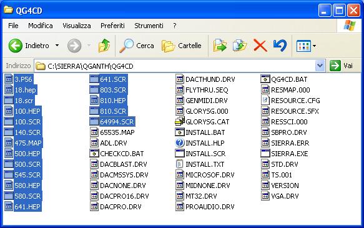Select the RESOURCE.CFG file
This screenshot has height=228, width=364.
(290, 101)
